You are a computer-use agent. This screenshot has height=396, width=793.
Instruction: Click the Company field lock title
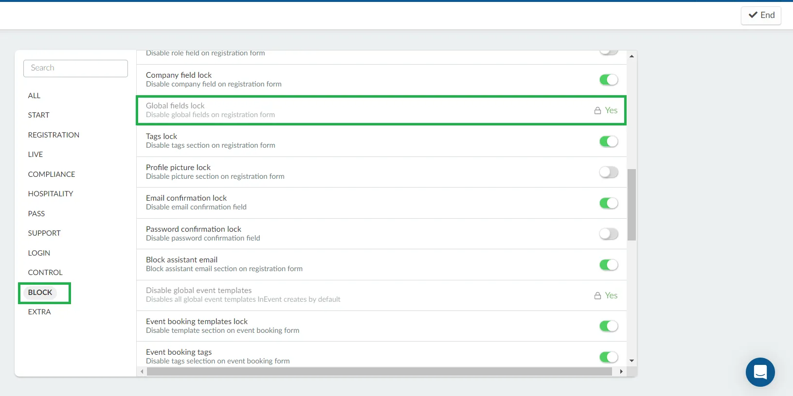coord(179,75)
